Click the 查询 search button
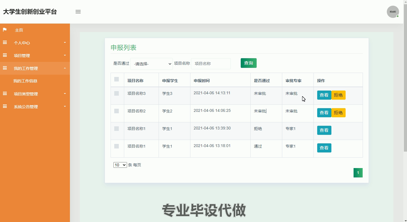 pyautogui.click(x=249, y=63)
